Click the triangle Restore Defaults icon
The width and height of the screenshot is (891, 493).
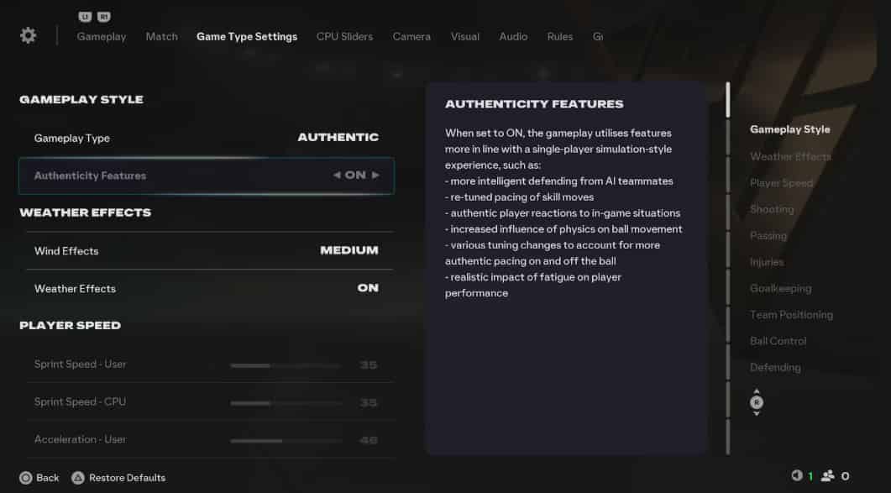tap(78, 478)
